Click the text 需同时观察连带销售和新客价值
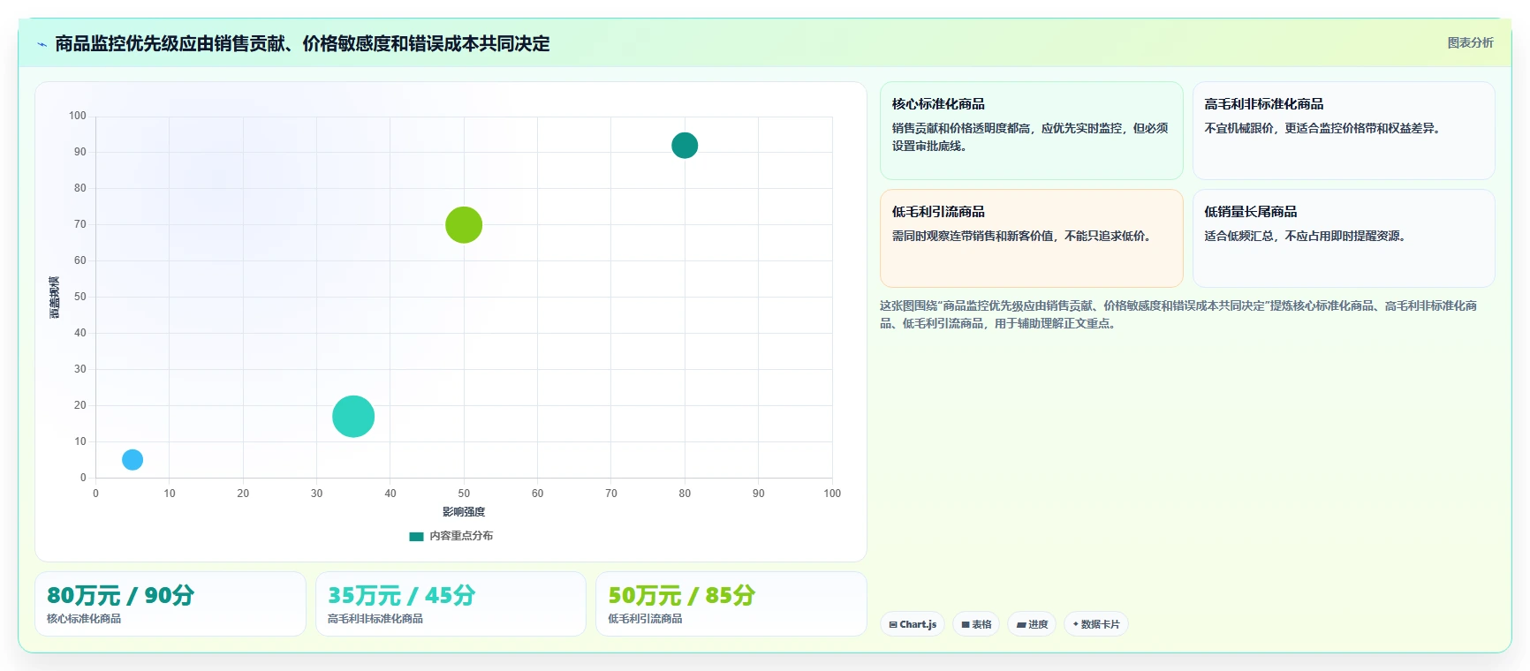 (x=973, y=236)
